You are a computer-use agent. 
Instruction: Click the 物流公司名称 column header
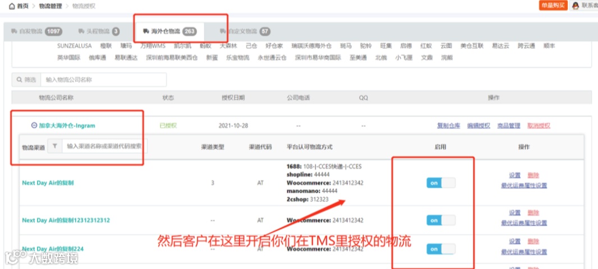[56, 98]
